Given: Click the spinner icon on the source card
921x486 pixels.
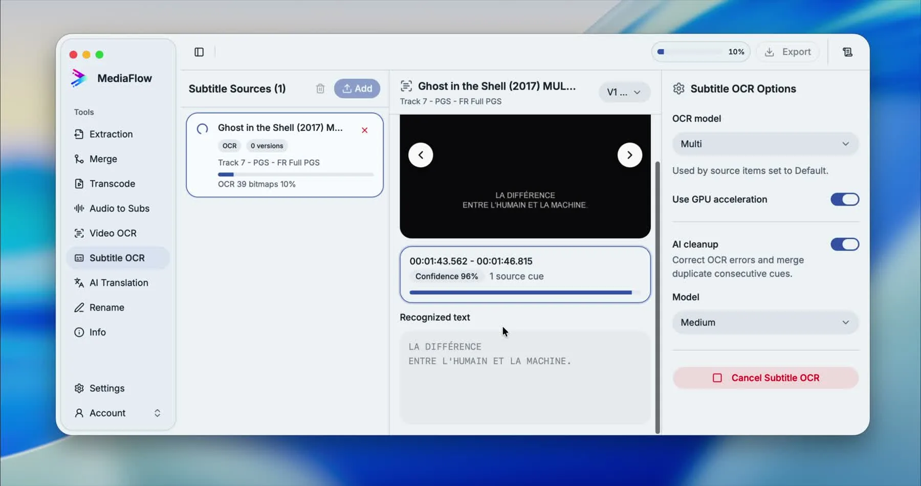Looking at the screenshot, I should tap(203, 129).
